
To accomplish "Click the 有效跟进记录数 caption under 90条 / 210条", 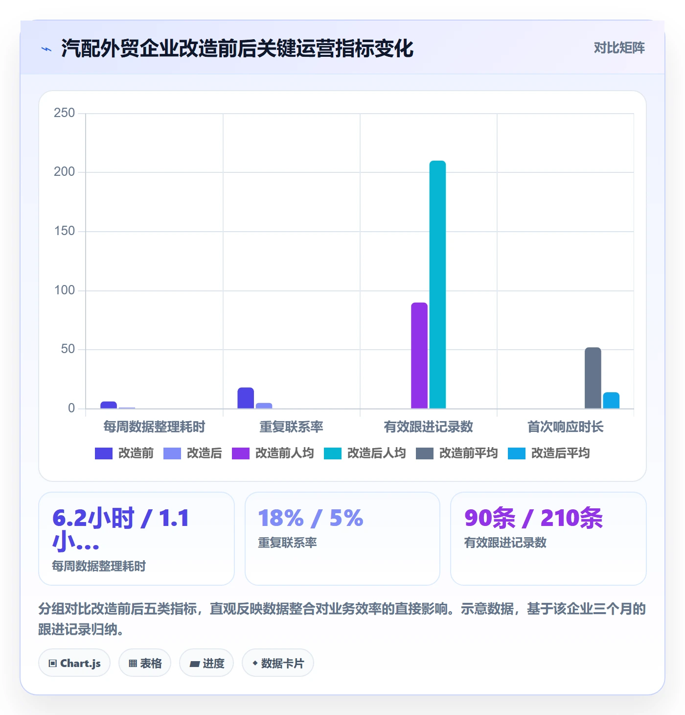I will click(505, 543).
